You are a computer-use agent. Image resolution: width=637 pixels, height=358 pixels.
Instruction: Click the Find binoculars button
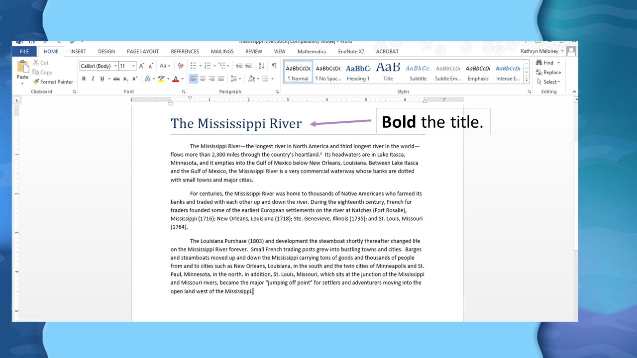click(x=545, y=63)
